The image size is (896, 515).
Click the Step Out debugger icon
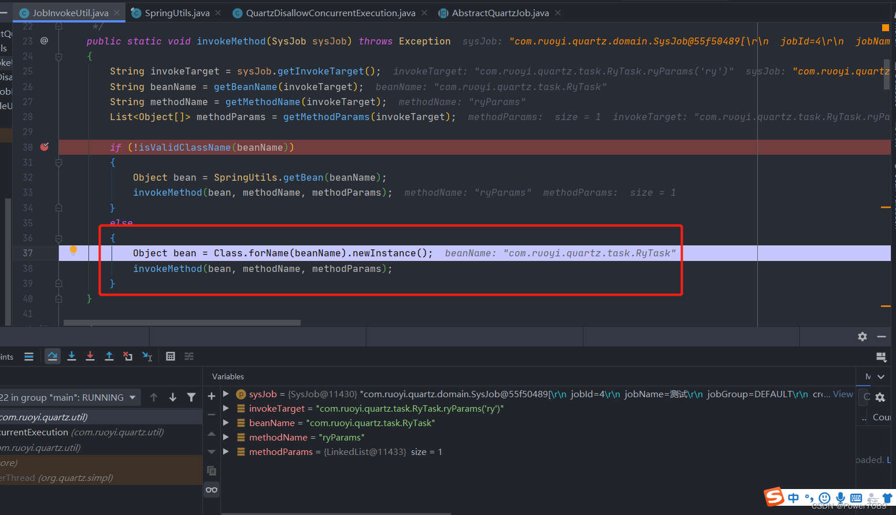[109, 357]
